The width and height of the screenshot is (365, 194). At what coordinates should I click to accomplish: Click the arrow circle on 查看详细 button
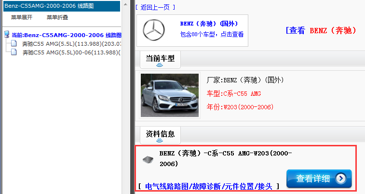[341, 179]
